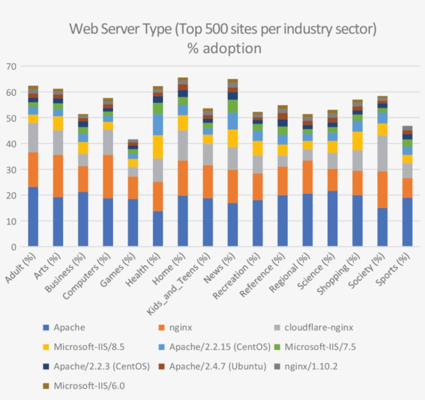Select the '% adoption' subtitle text
The height and width of the screenshot is (400, 425).
(224, 48)
